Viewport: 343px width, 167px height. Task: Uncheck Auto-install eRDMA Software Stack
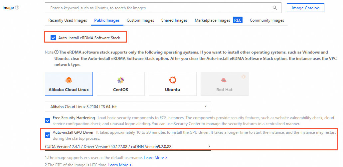tap(53, 38)
